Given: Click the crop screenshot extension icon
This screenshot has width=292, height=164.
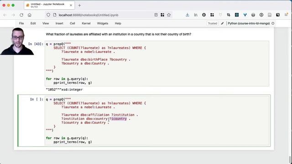Looking at the screenshot, I should 229,15.
